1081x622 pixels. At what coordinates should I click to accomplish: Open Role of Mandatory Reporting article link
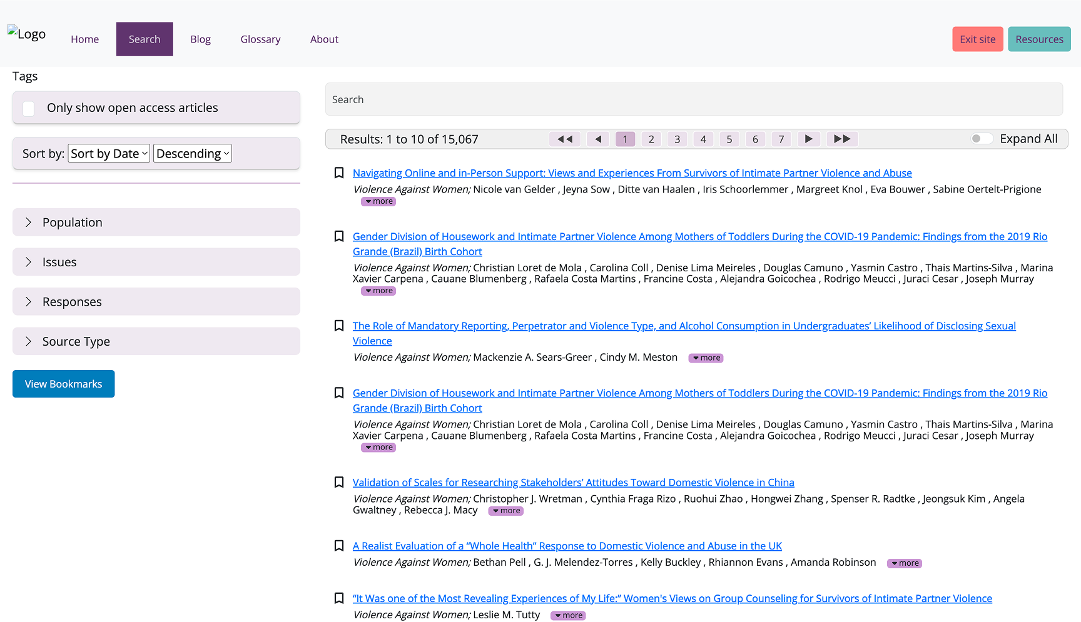click(x=684, y=333)
